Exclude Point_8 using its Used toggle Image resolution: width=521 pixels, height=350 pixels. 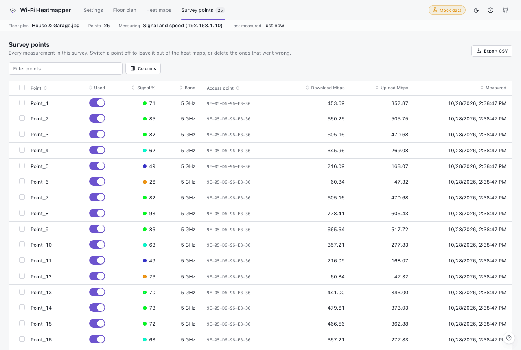click(x=97, y=213)
